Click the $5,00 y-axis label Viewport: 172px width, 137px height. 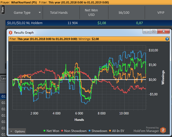(x=152, y=65)
